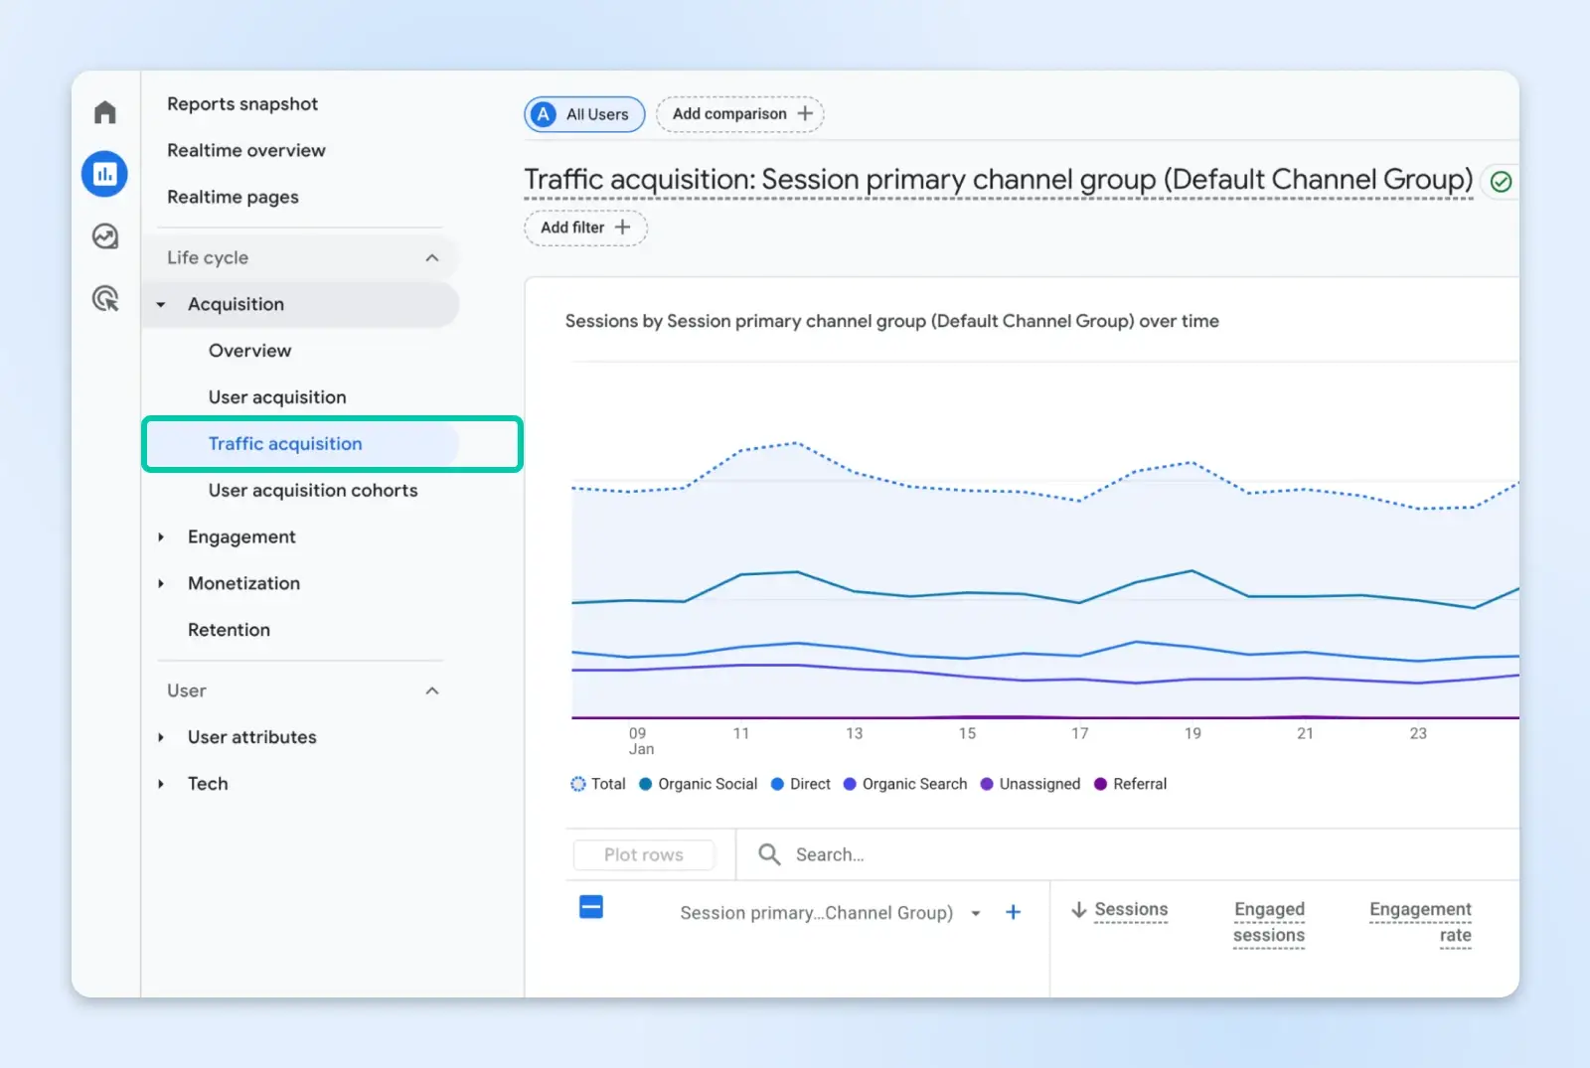Open the Session primary Channel Group dropdown
This screenshot has width=1590, height=1068.
click(976, 913)
